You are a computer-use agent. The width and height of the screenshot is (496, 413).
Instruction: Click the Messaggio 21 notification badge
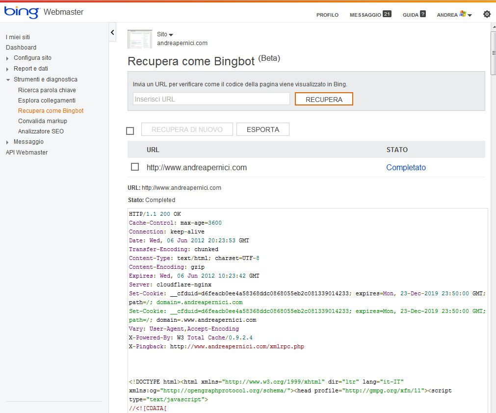coord(387,14)
